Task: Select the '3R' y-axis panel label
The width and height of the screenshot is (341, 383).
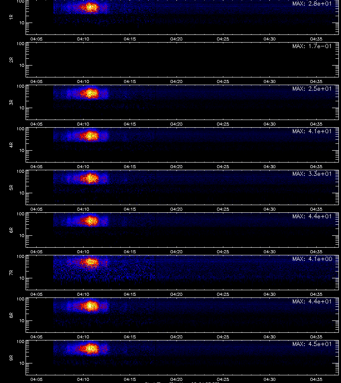Action: coord(11,102)
